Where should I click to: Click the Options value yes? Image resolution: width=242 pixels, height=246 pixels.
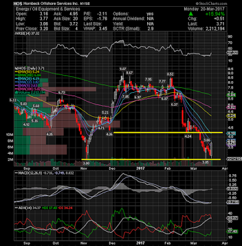pyautogui.click(x=150, y=14)
